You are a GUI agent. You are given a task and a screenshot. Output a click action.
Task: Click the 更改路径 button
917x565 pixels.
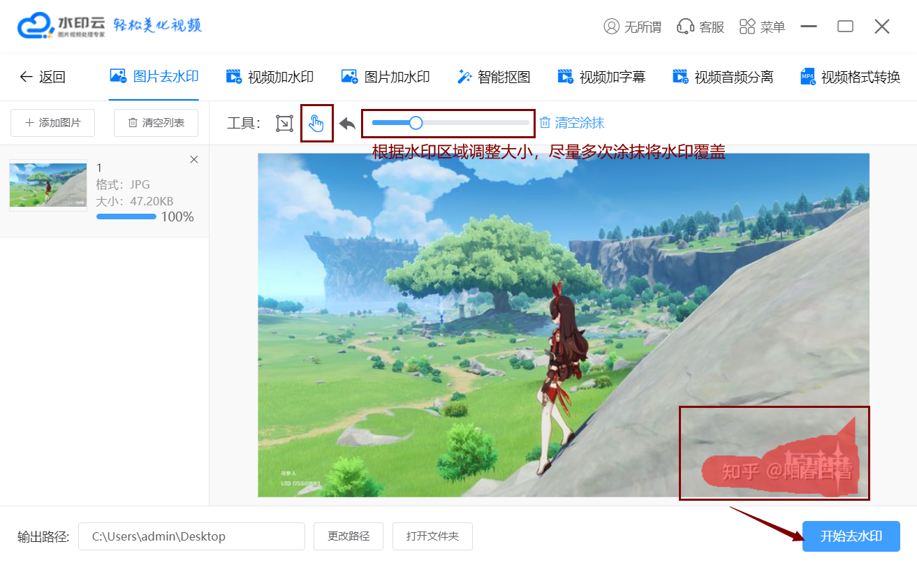(349, 536)
